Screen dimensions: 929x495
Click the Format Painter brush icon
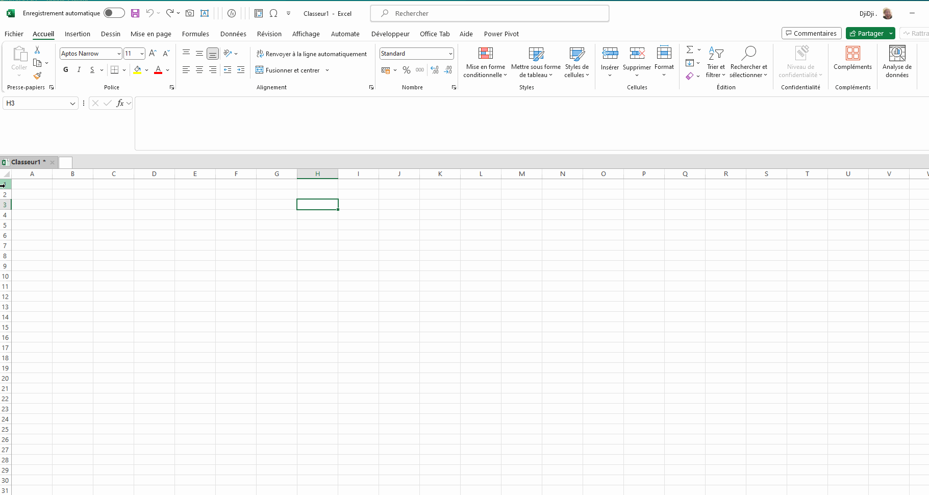(37, 76)
